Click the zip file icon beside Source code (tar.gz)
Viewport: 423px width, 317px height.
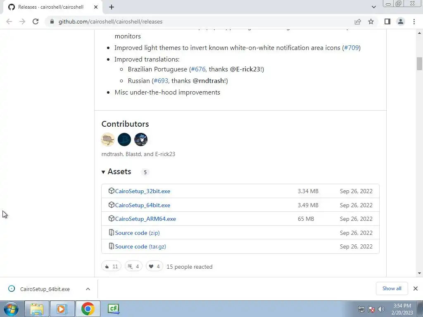(x=112, y=246)
